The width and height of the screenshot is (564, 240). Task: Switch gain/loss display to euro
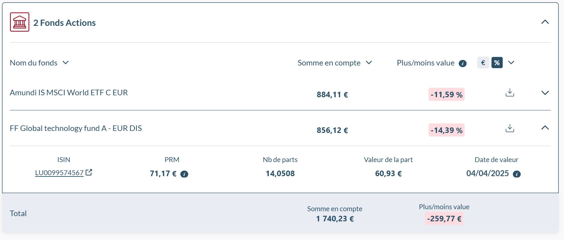pyautogui.click(x=483, y=63)
